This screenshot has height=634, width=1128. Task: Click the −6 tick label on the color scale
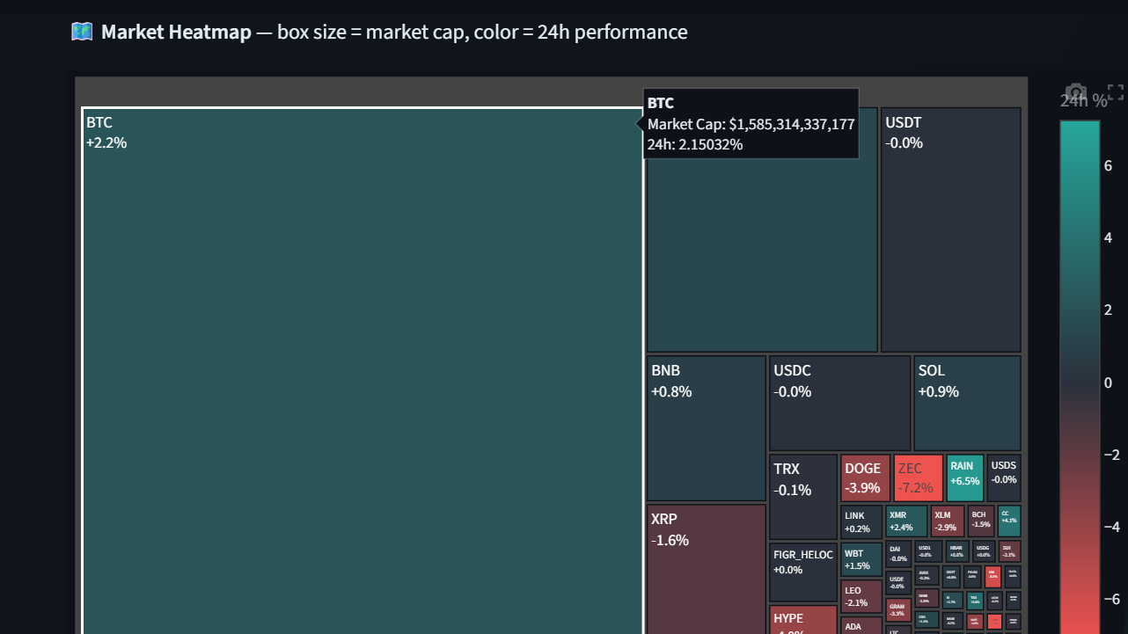coord(1111,599)
